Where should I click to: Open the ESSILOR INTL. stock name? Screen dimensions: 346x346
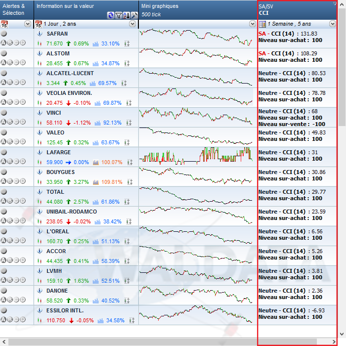click(x=65, y=310)
